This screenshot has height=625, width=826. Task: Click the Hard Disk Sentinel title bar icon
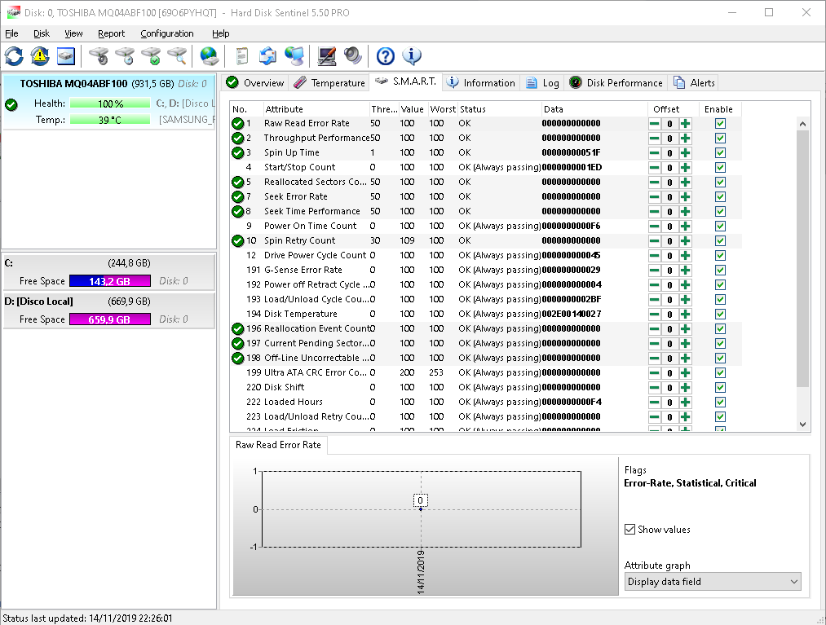point(13,12)
